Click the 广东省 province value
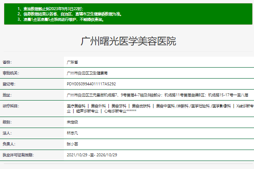This screenshot has height=169, width=254. pos(72,62)
